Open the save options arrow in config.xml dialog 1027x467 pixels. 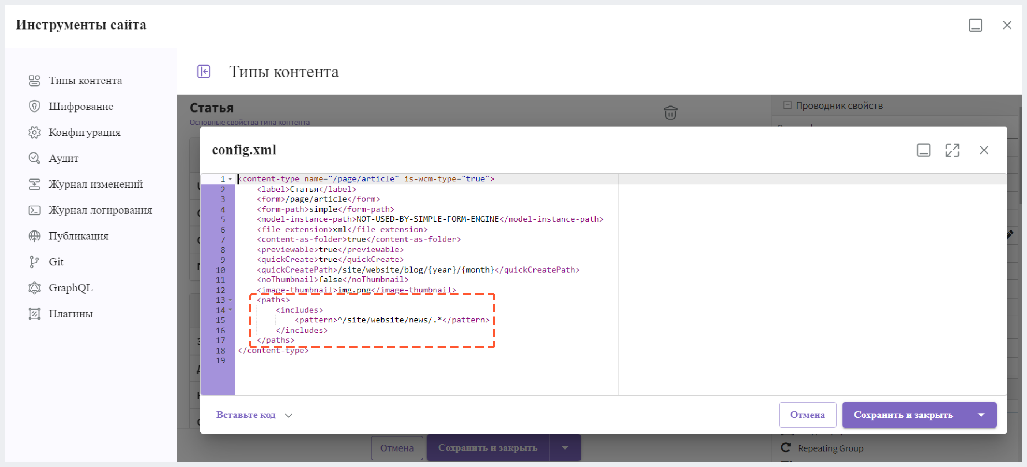pos(981,415)
